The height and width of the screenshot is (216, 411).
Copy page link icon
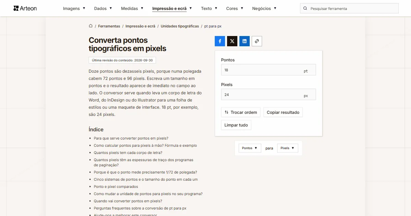pos(257,41)
